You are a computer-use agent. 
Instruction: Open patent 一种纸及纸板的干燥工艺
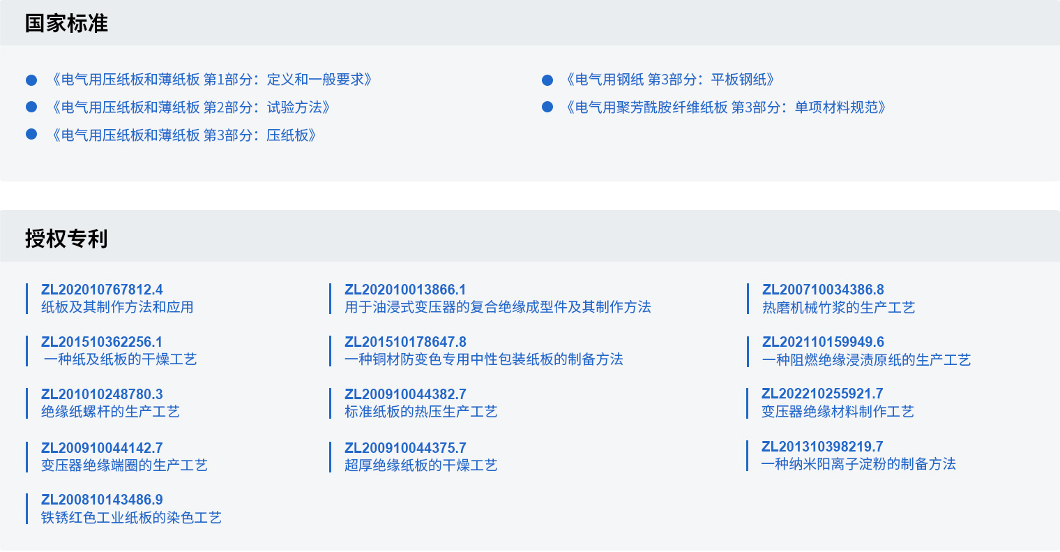[120, 359]
